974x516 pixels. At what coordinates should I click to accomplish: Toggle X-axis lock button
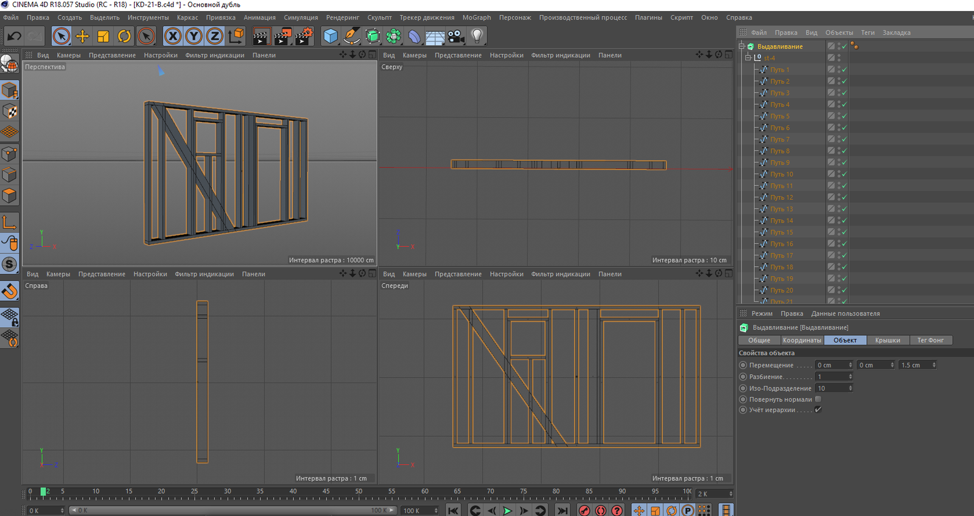pos(173,37)
